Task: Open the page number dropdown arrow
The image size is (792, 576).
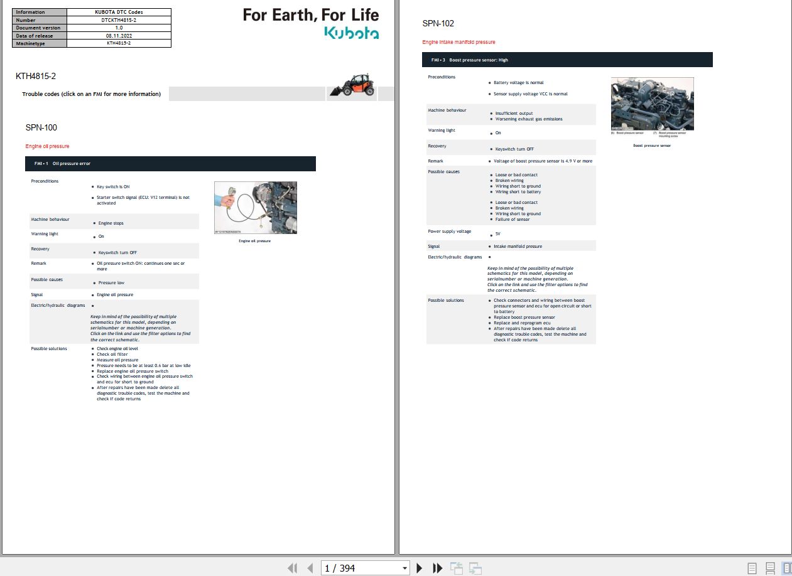Action: [x=405, y=568]
